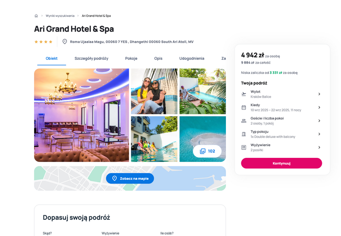
Task: Select the Opis tab
Action: point(158,58)
